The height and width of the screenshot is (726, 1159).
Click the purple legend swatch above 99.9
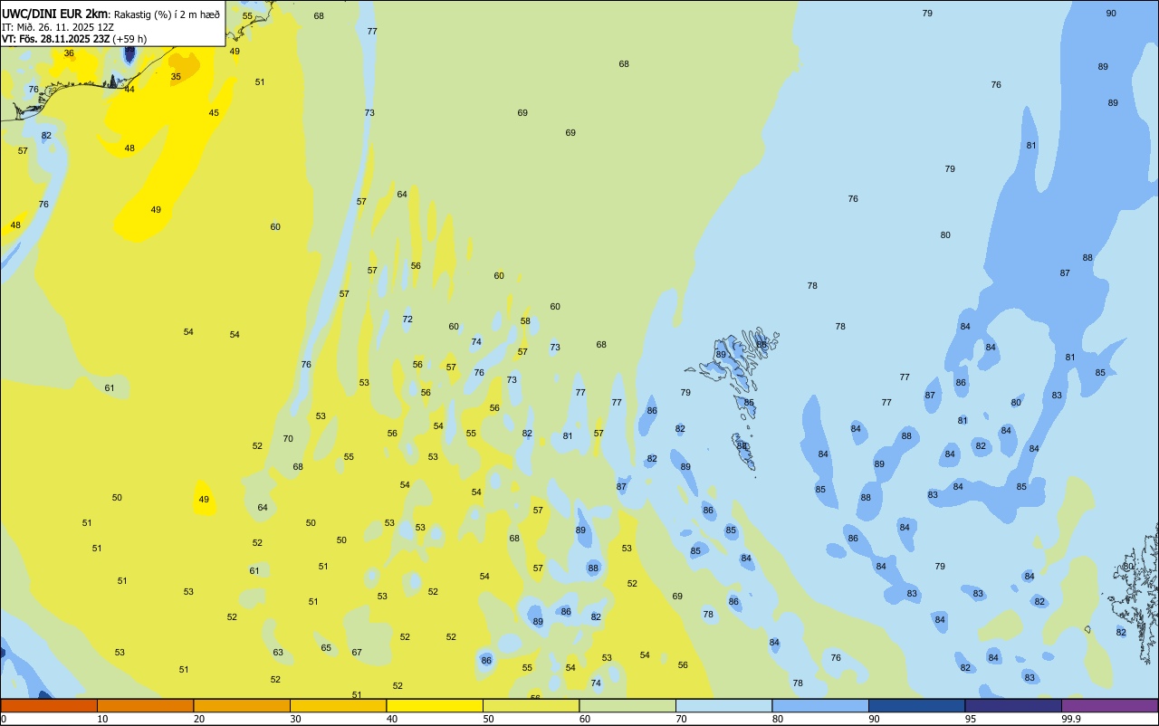click(x=1109, y=705)
